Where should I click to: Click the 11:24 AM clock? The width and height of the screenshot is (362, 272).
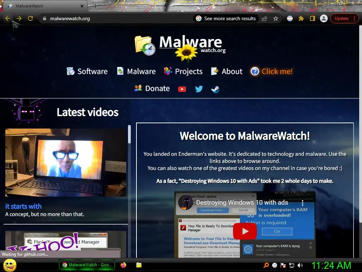point(331,265)
